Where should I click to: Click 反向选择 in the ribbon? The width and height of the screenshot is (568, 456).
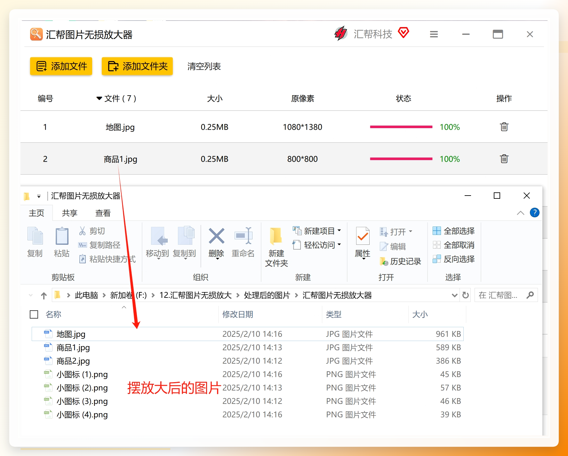click(454, 259)
